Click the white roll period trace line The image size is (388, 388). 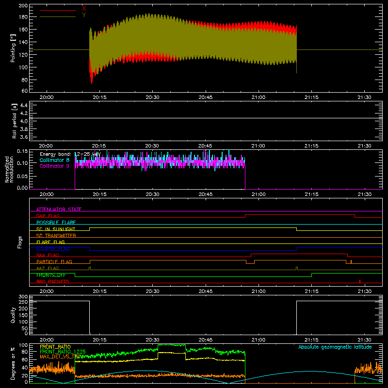[x=206, y=118]
